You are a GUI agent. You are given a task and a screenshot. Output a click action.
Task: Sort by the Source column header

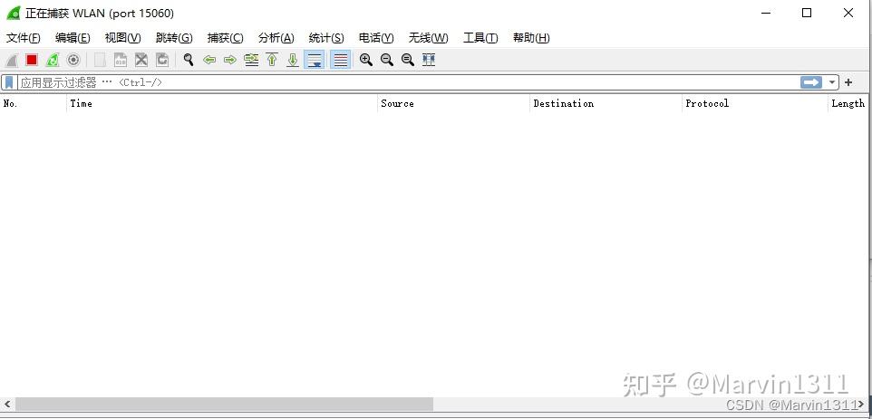click(x=453, y=103)
